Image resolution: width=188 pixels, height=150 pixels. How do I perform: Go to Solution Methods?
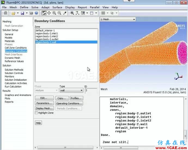pos(14,70)
